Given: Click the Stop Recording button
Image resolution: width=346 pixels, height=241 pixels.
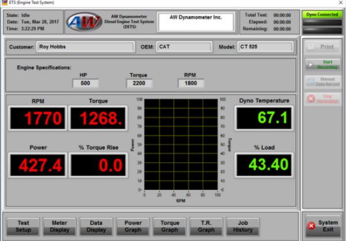Looking at the screenshot, I should (322, 99).
